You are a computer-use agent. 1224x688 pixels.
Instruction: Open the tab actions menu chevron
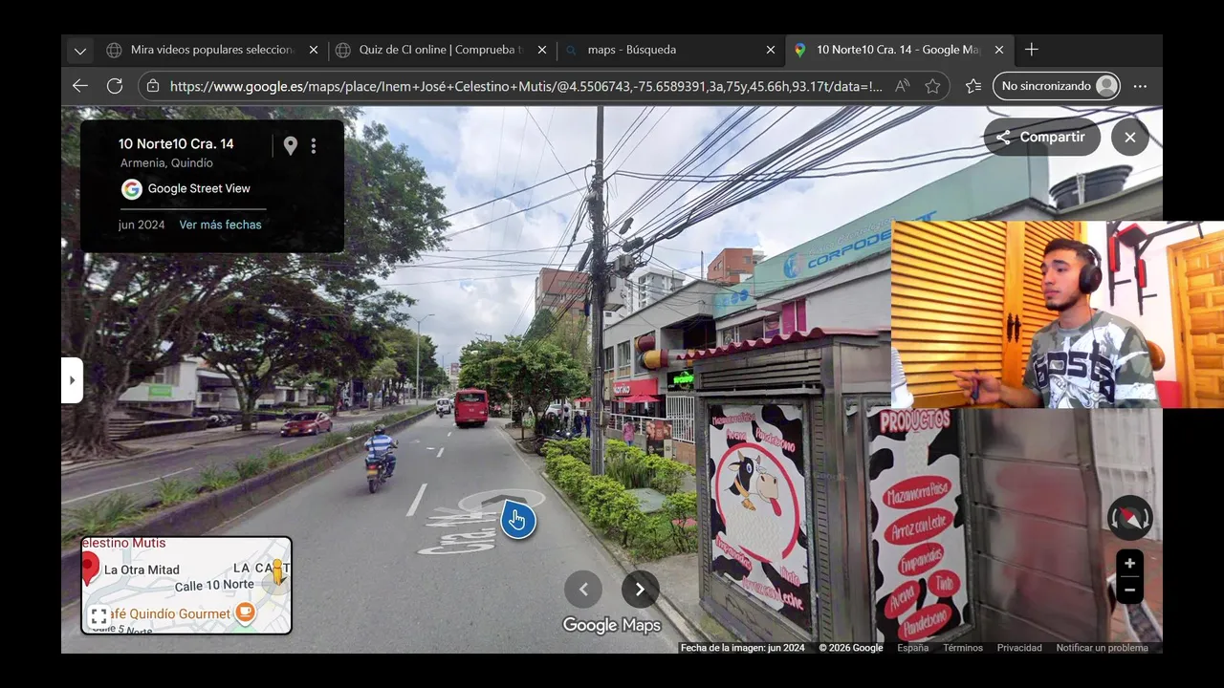point(80,51)
